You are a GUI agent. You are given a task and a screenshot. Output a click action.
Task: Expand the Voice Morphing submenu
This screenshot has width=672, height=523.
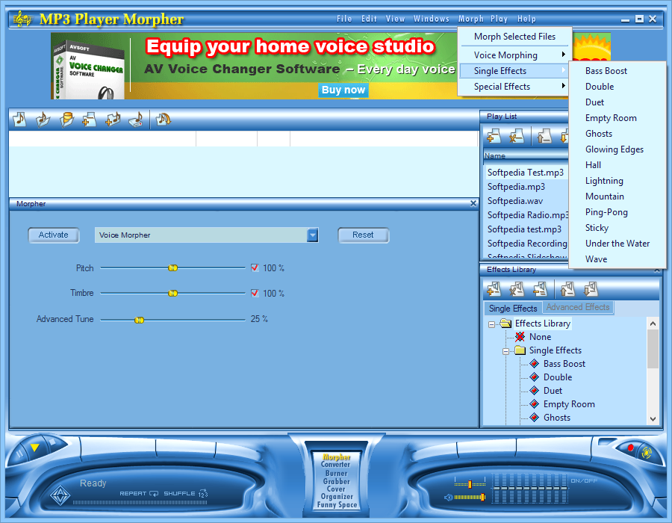514,55
